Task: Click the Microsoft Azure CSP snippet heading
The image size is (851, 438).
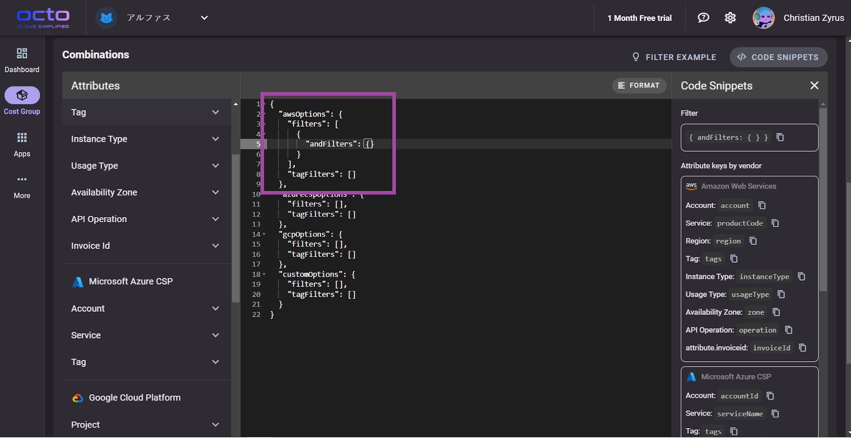Action: pos(736,376)
